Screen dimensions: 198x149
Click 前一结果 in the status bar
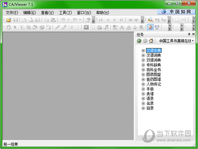pos(10,144)
